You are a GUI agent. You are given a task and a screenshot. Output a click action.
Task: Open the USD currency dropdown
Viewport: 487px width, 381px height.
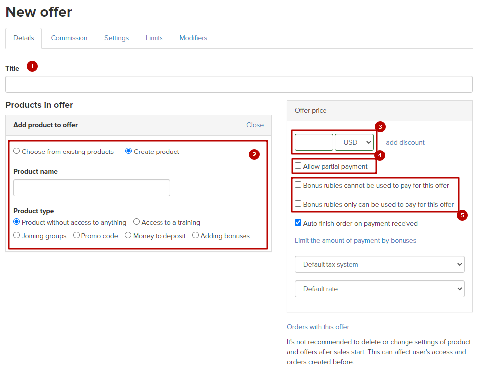point(354,142)
